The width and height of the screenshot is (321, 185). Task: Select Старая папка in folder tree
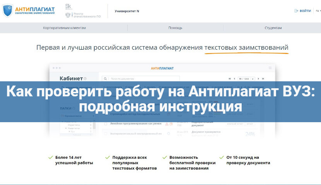[x=74, y=125]
